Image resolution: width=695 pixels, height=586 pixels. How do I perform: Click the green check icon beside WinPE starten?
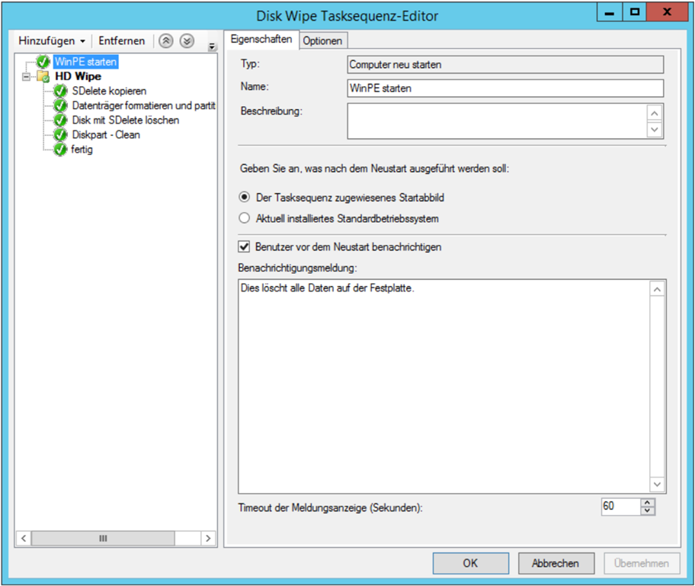pyautogui.click(x=43, y=62)
